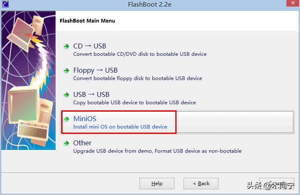The image size is (300, 195).
Task: Open the Help button
Action: pyautogui.click(x=157, y=184)
